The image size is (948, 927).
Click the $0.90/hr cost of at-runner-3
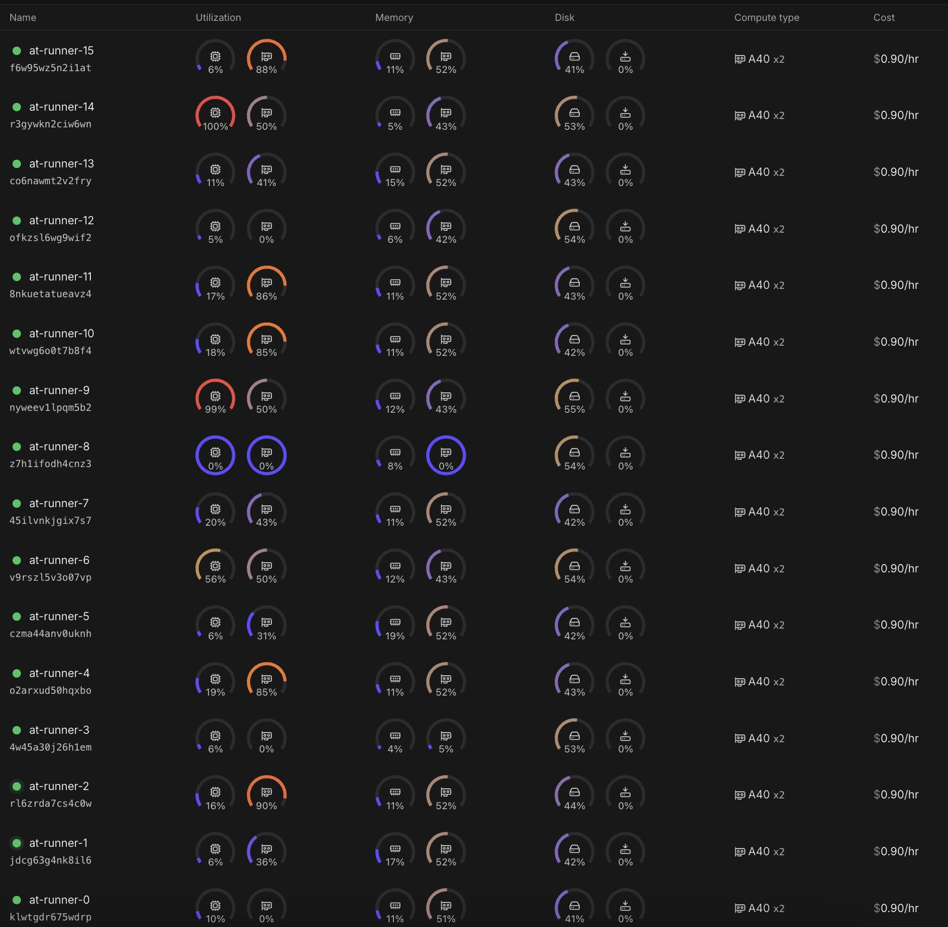pyautogui.click(x=895, y=739)
